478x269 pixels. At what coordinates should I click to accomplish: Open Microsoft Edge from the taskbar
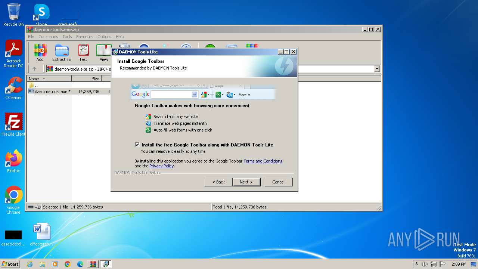[80, 264]
